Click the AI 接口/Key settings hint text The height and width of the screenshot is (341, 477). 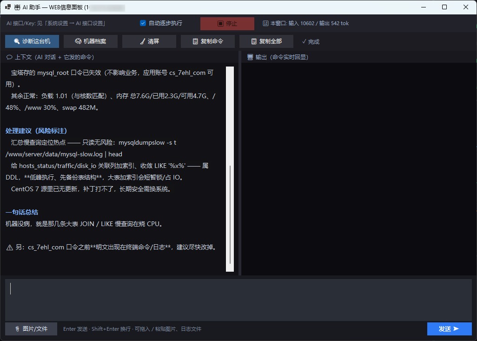[56, 23]
